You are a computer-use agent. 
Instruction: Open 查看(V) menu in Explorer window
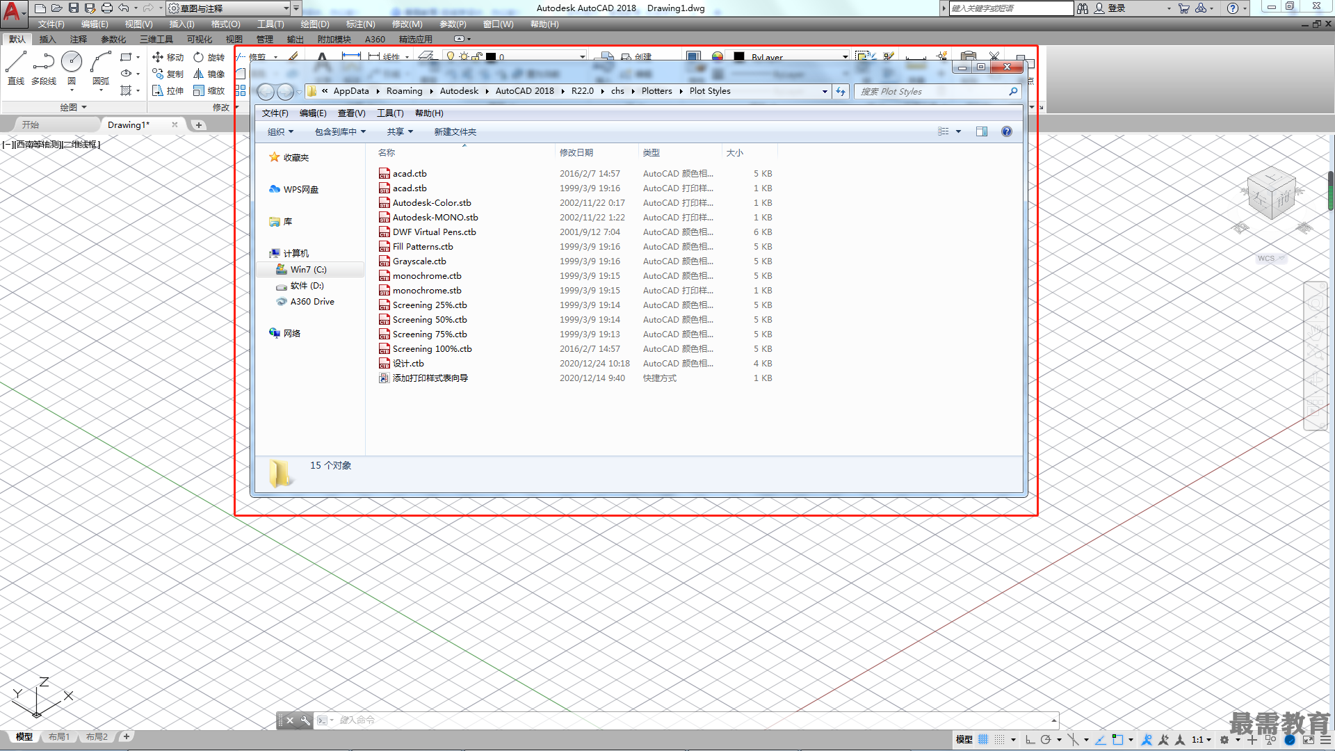point(351,113)
